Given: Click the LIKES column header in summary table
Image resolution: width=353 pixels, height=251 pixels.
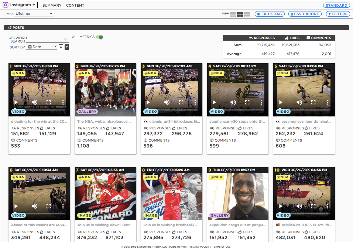Looking at the screenshot, I should pos(292,38).
